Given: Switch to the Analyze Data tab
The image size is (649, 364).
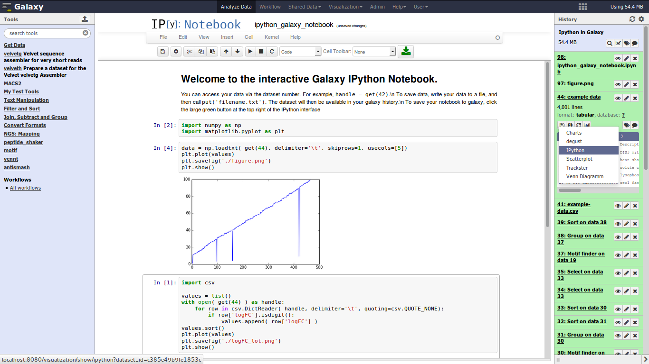Looking at the screenshot, I should pos(236,7).
